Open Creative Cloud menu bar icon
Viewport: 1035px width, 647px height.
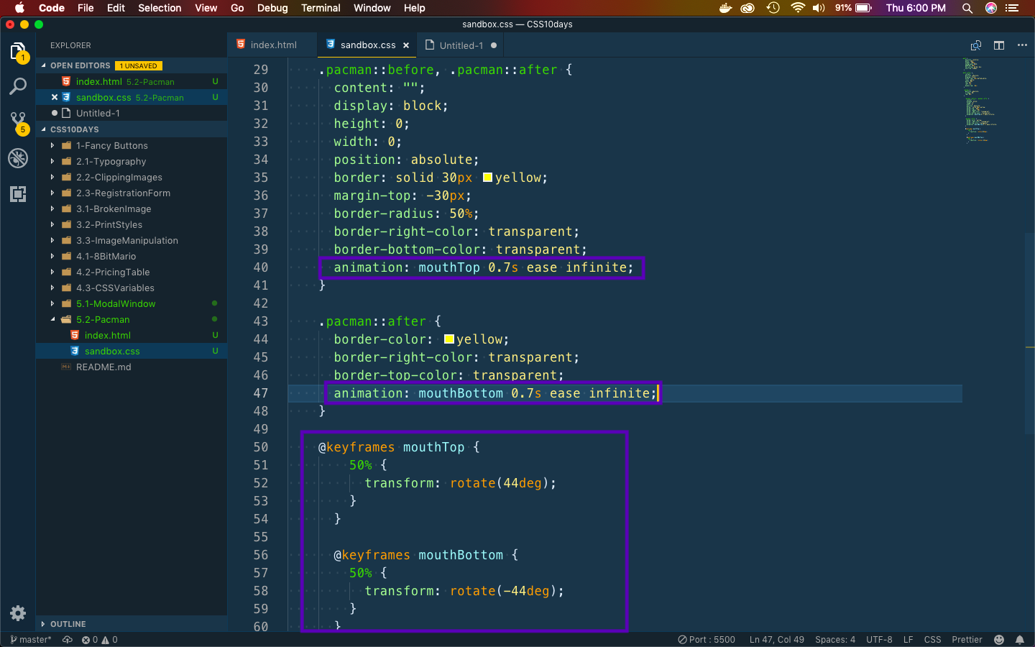(748, 8)
